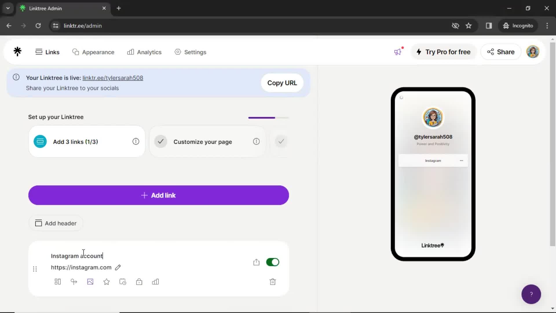Screen dimensions: 556x313
Task: Click the linktr.ee/tylersarah508 live link
Action: click(x=113, y=78)
